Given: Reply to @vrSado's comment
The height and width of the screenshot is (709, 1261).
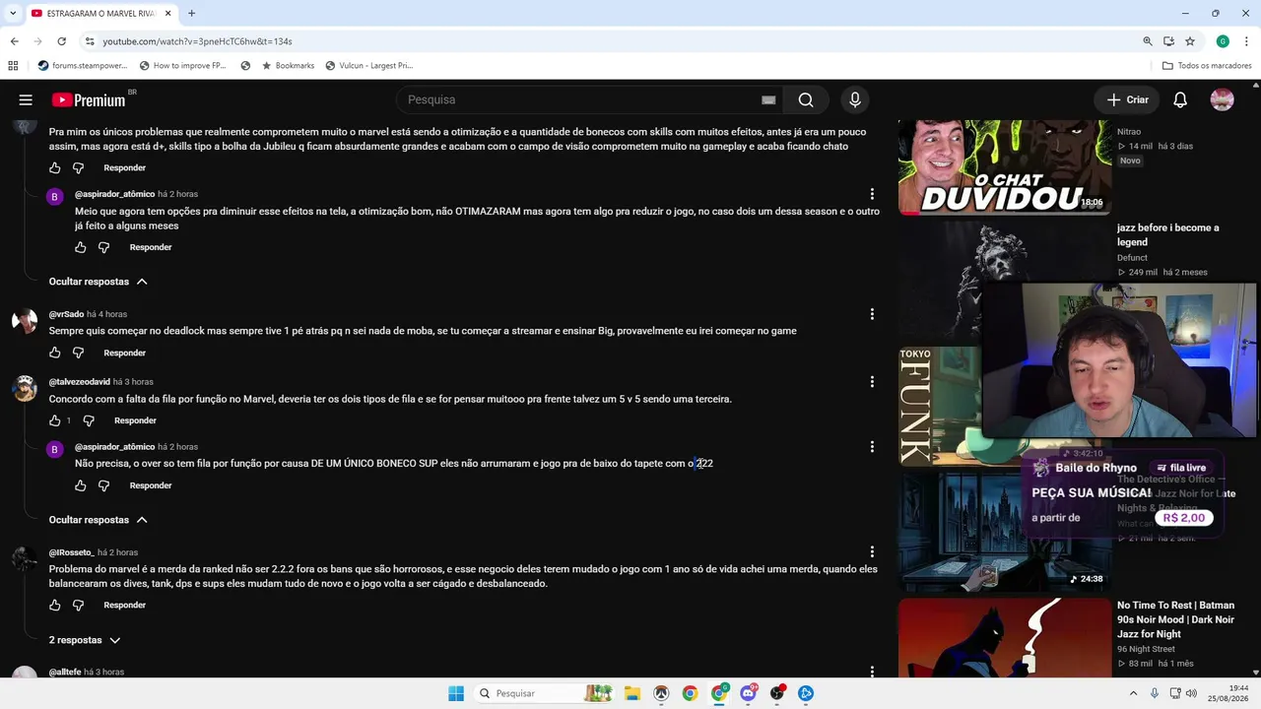Looking at the screenshot, I should click(x=125, y=353).
